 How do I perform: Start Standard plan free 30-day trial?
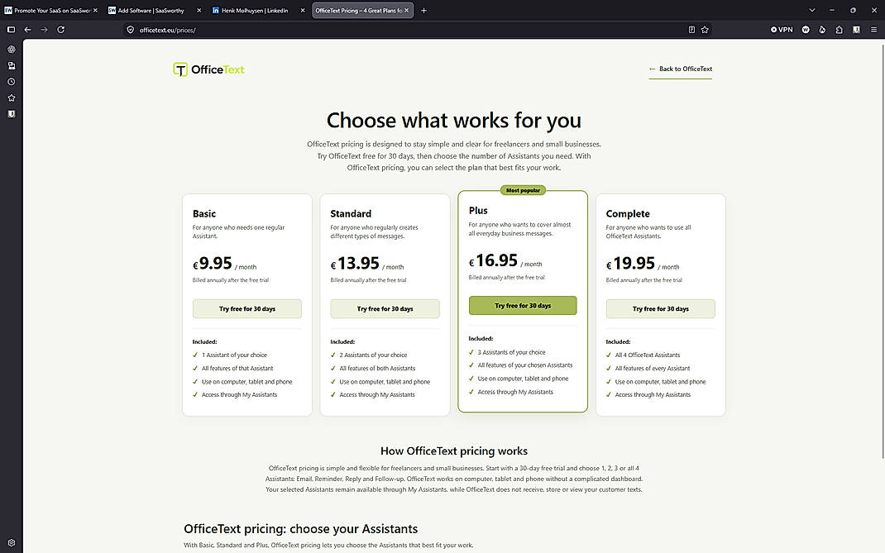(385, 308)
